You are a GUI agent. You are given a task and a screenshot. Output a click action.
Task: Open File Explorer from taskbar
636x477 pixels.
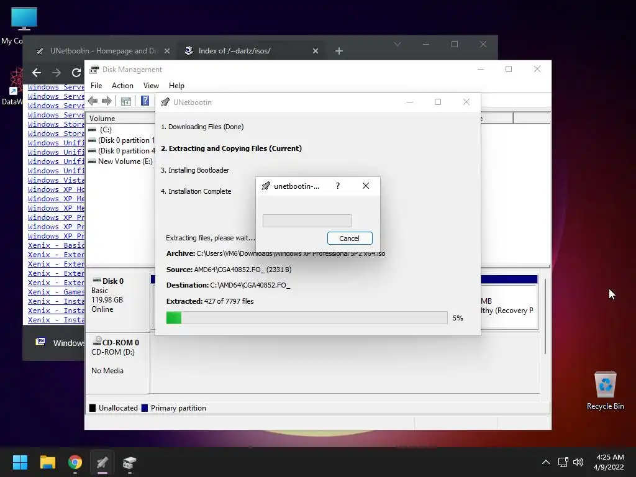47,462
